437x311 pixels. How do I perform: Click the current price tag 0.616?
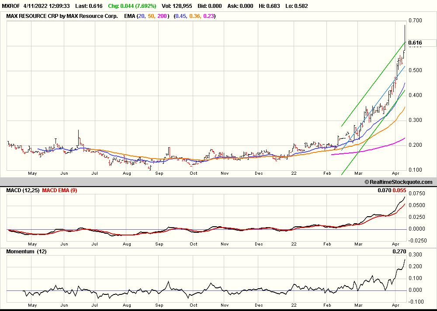click(415, 43)
